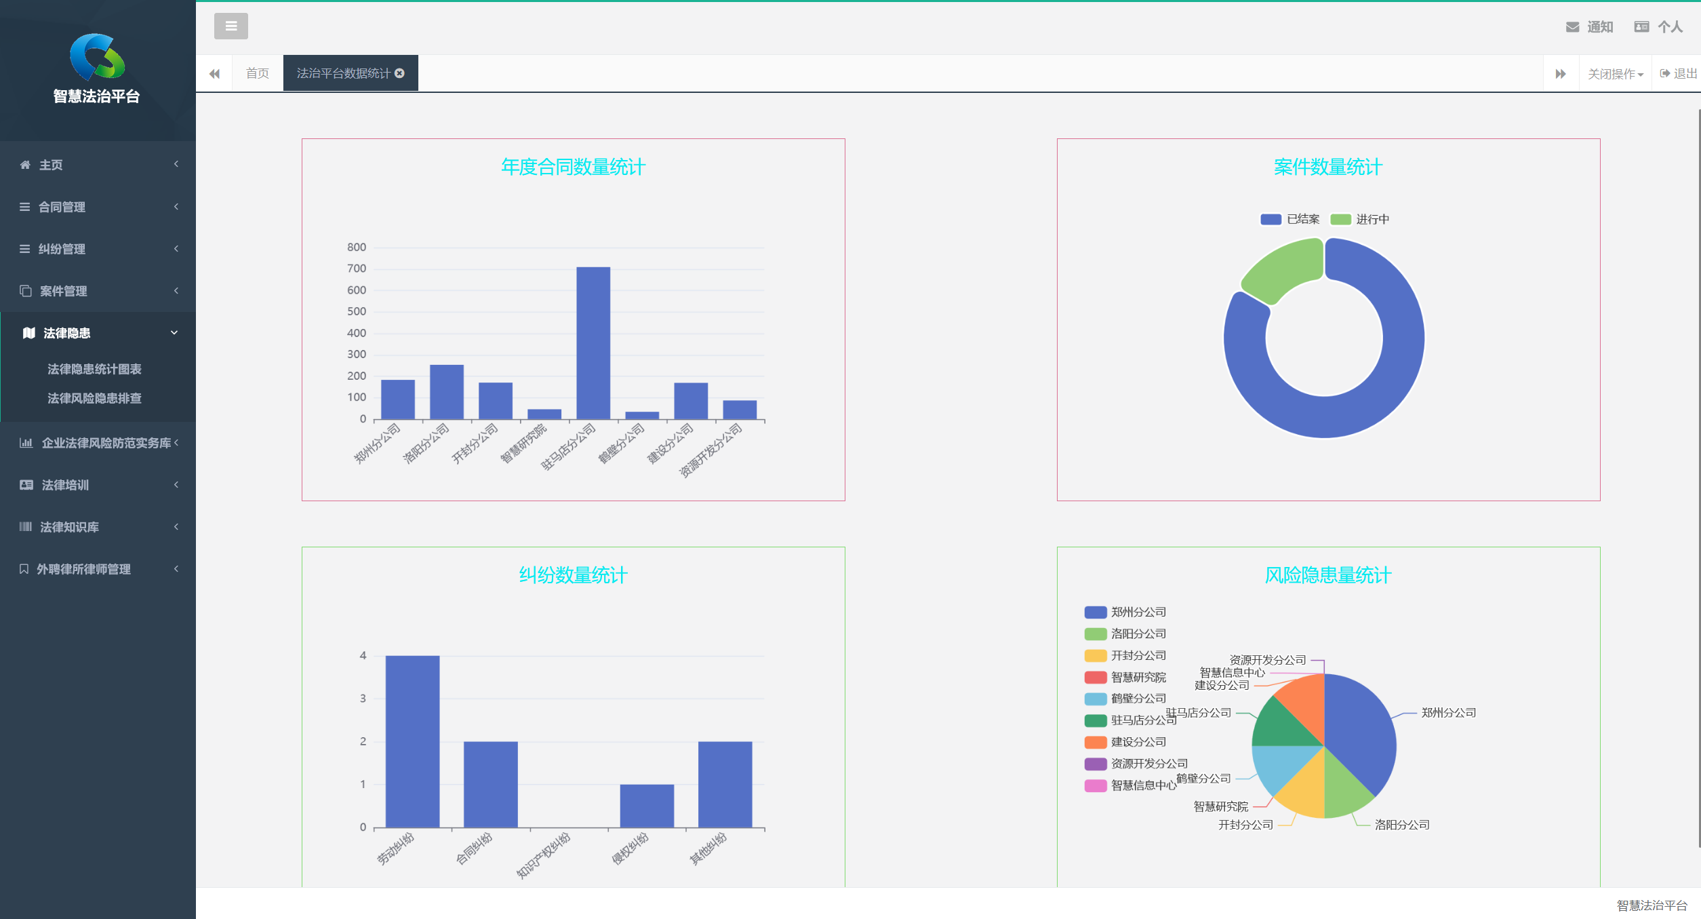This screenshot has height=919, width=1701.
Task: Click the 退出 logout link
Action: 1679,73
